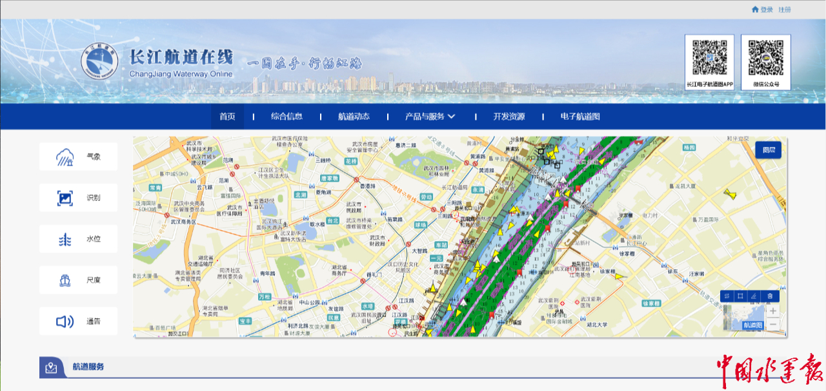Expand the 产品与服务 dropdown menu
Screen dimensions: 826x391
(x=430, y=117)
